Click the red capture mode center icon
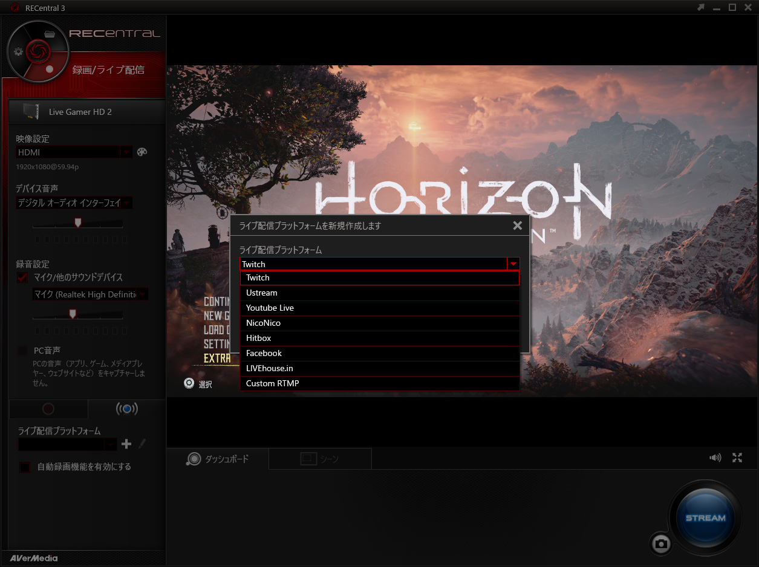 (x=37, y=51)
